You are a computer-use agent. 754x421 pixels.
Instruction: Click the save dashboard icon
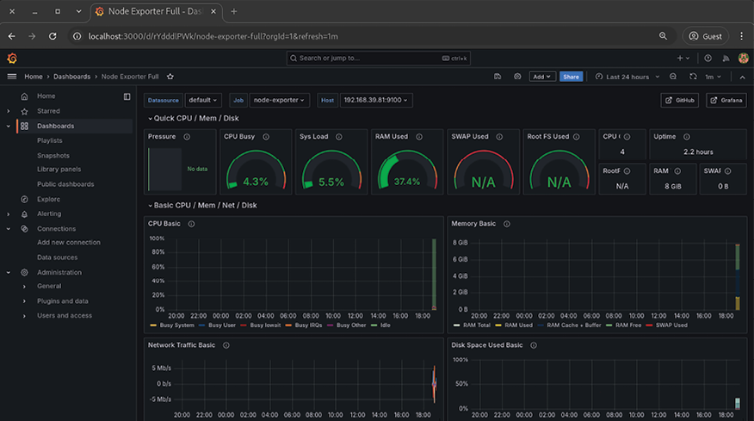498,77
